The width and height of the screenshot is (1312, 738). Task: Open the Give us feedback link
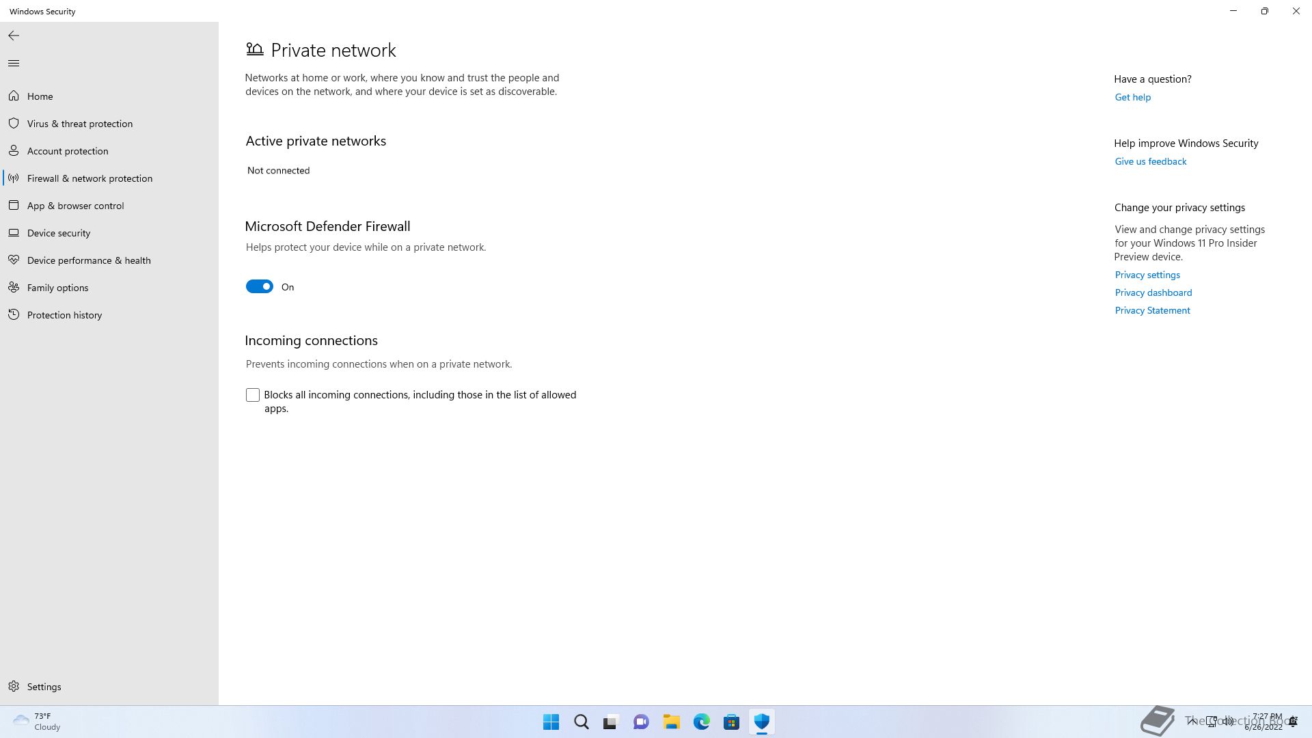pyautogui.click(x=1150, y=161)
